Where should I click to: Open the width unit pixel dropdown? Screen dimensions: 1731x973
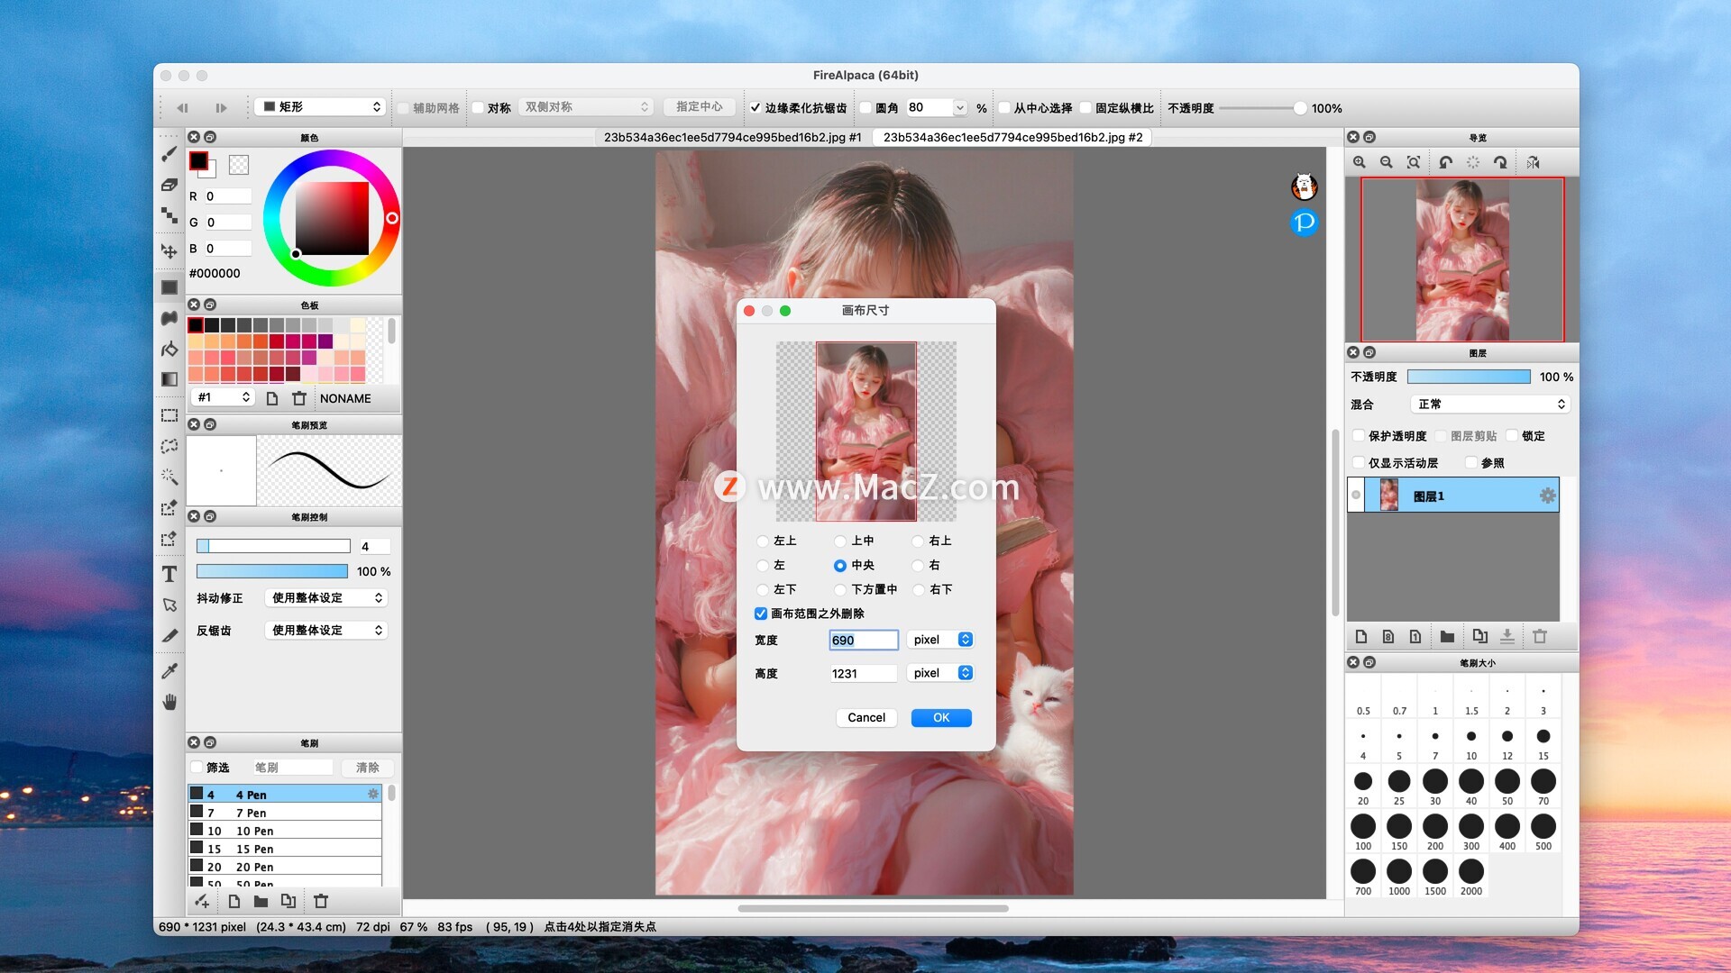pos(940,640)
